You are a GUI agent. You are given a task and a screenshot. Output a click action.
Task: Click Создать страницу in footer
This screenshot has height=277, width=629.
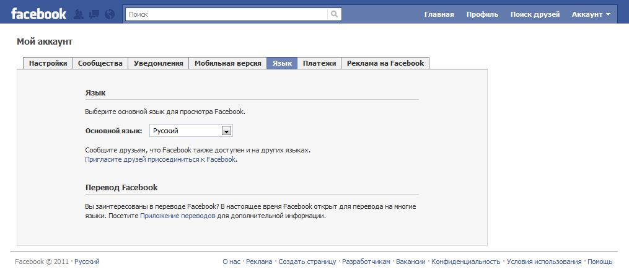pyautogui.click(x=307, y=262)
